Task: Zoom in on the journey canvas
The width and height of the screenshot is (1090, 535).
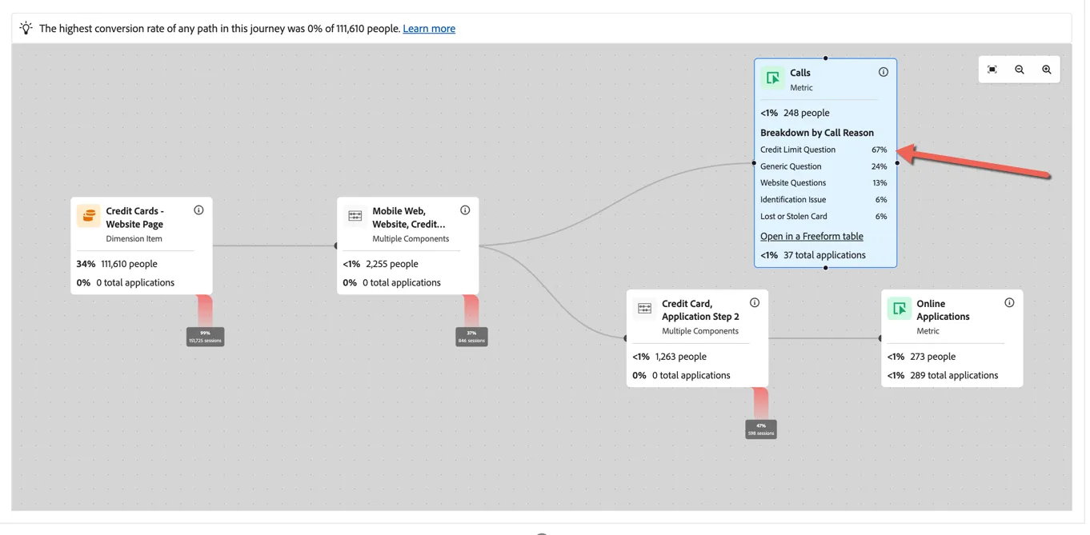Action: (x=1047, y=70)
